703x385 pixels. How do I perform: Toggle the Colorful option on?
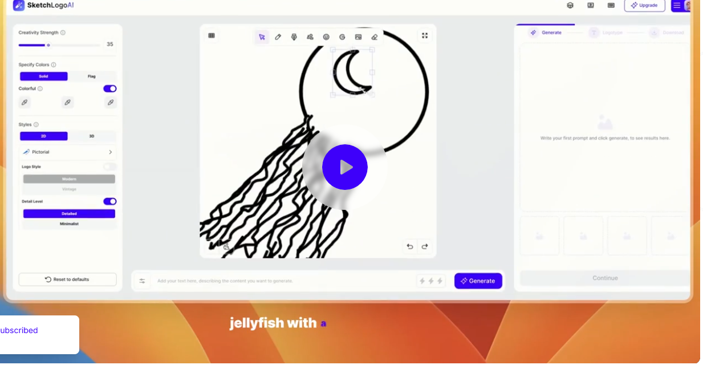(109, 88)
